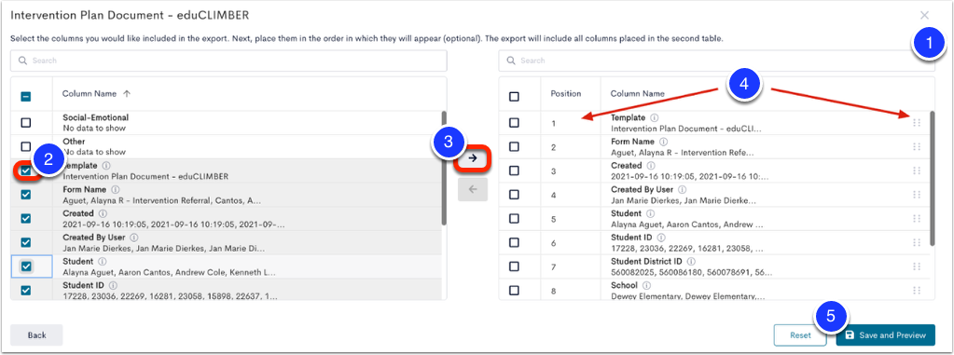This screenshot has height=355, width=954.
Task: Click the info icon next to Student District ID
Action: 691,262
